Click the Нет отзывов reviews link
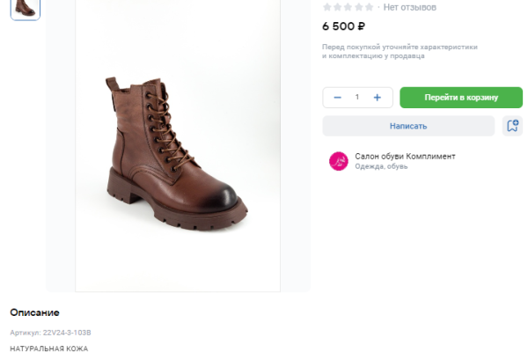The width and height of the screenshot is (528, 352). (x=410, y=7)
